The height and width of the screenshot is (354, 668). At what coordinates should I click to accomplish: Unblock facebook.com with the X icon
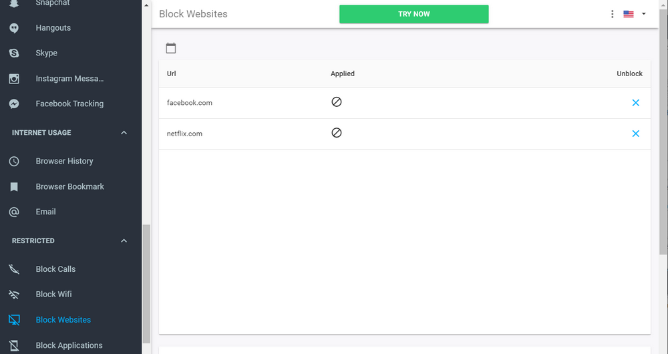636,103
